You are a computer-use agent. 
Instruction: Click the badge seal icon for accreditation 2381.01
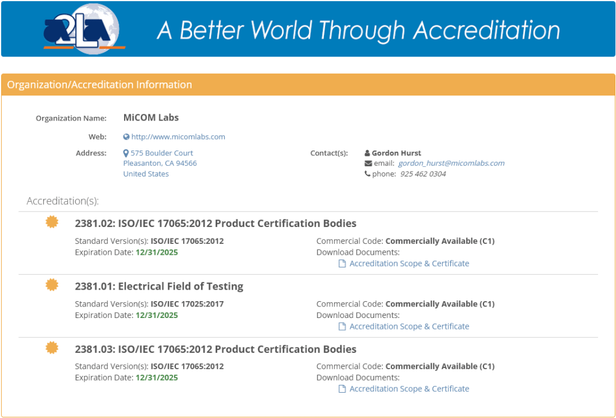click(x=52, y=284)
